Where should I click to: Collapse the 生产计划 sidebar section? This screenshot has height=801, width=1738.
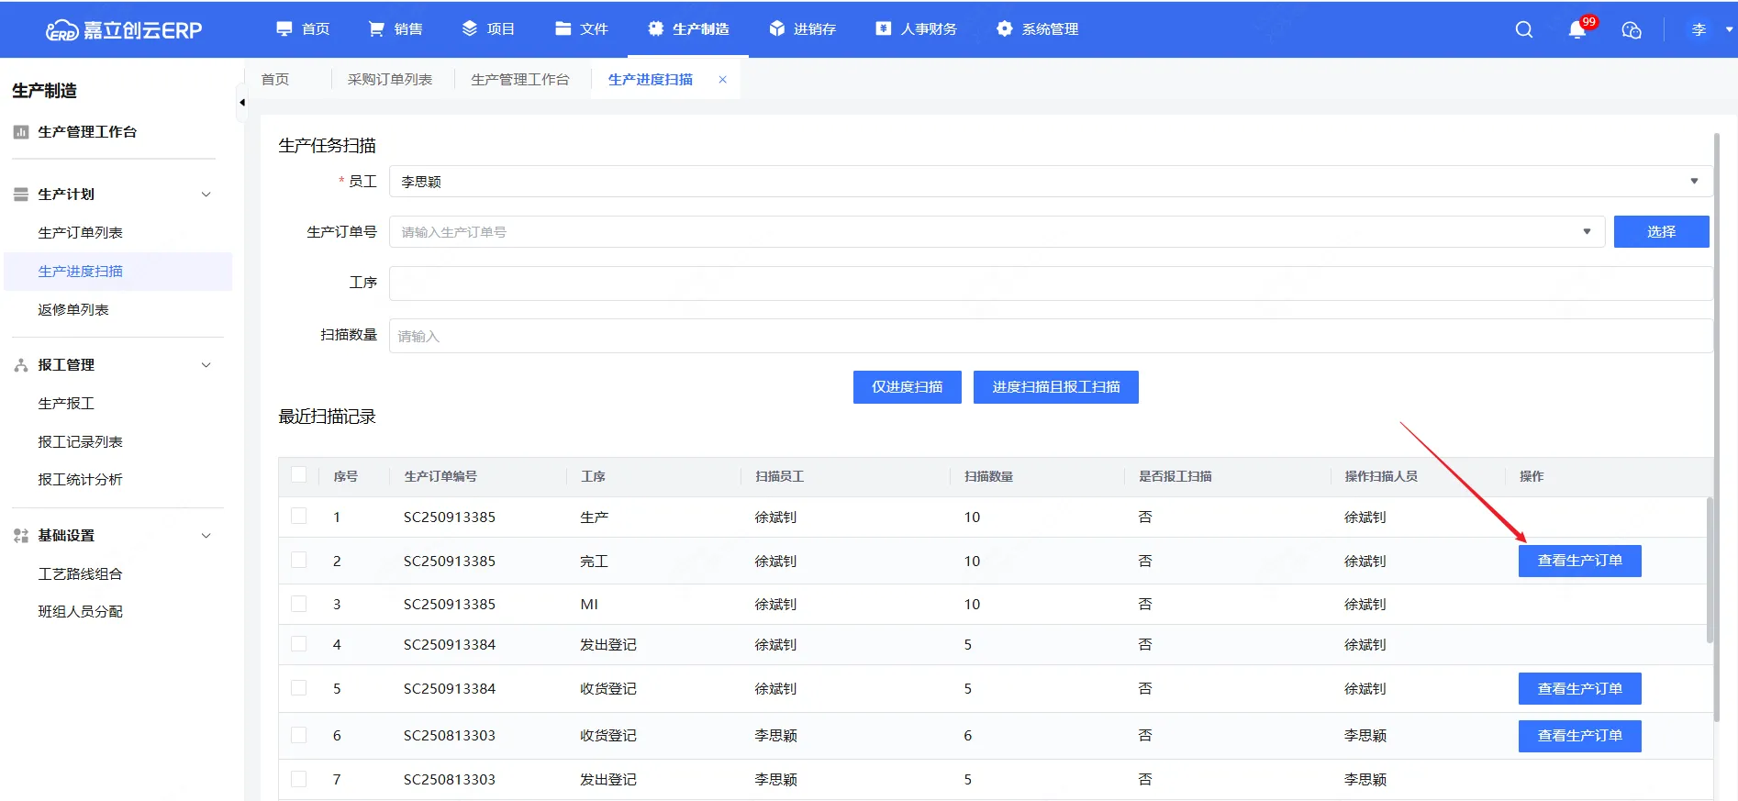(x=206, y=195)
